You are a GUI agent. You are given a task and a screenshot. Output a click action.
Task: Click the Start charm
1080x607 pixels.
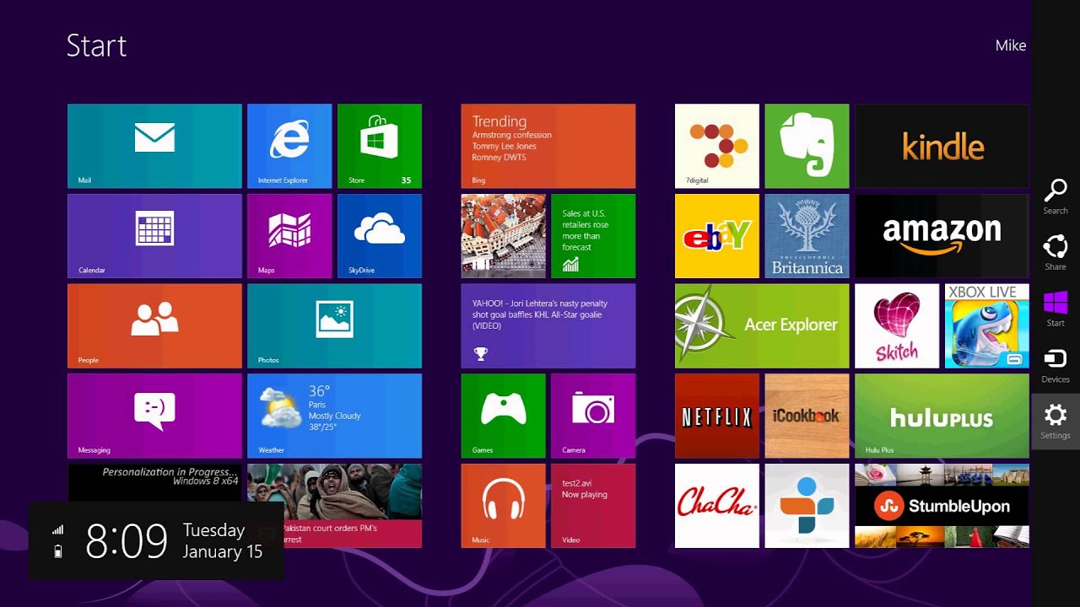[1056, 309]
